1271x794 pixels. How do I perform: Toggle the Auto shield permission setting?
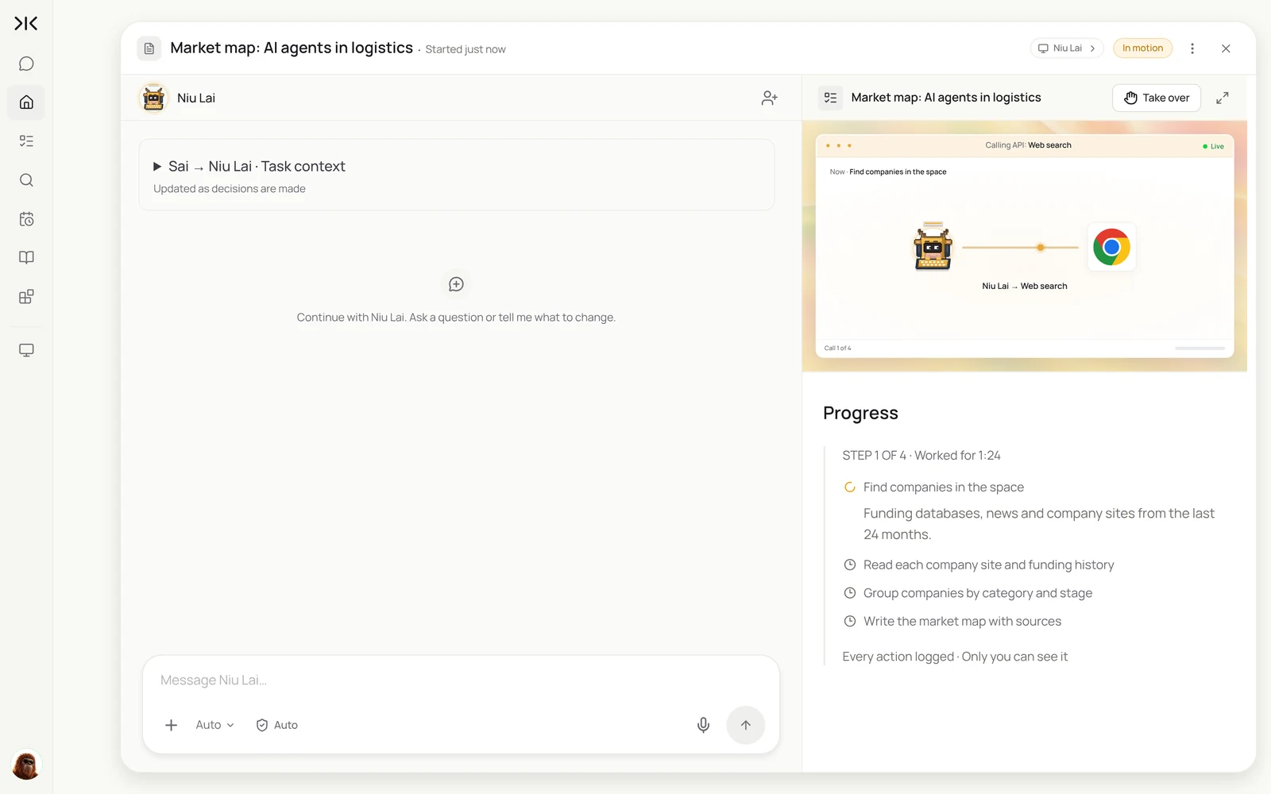[276, 725]
